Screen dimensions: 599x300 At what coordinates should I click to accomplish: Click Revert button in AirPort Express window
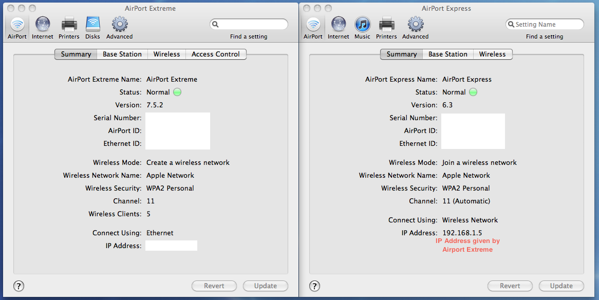510,286
